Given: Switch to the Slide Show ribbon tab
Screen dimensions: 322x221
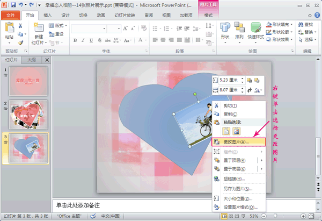Looking at the screenshot, I should click(125, 15).
